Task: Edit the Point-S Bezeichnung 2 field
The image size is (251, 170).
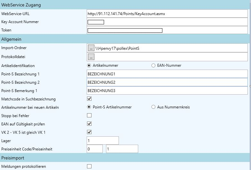Action: [x=167, y=82]
